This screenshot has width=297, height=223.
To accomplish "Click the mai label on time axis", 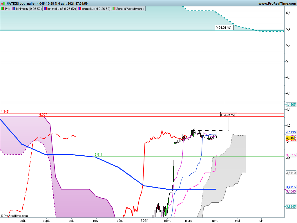I will tap(237, 221).
